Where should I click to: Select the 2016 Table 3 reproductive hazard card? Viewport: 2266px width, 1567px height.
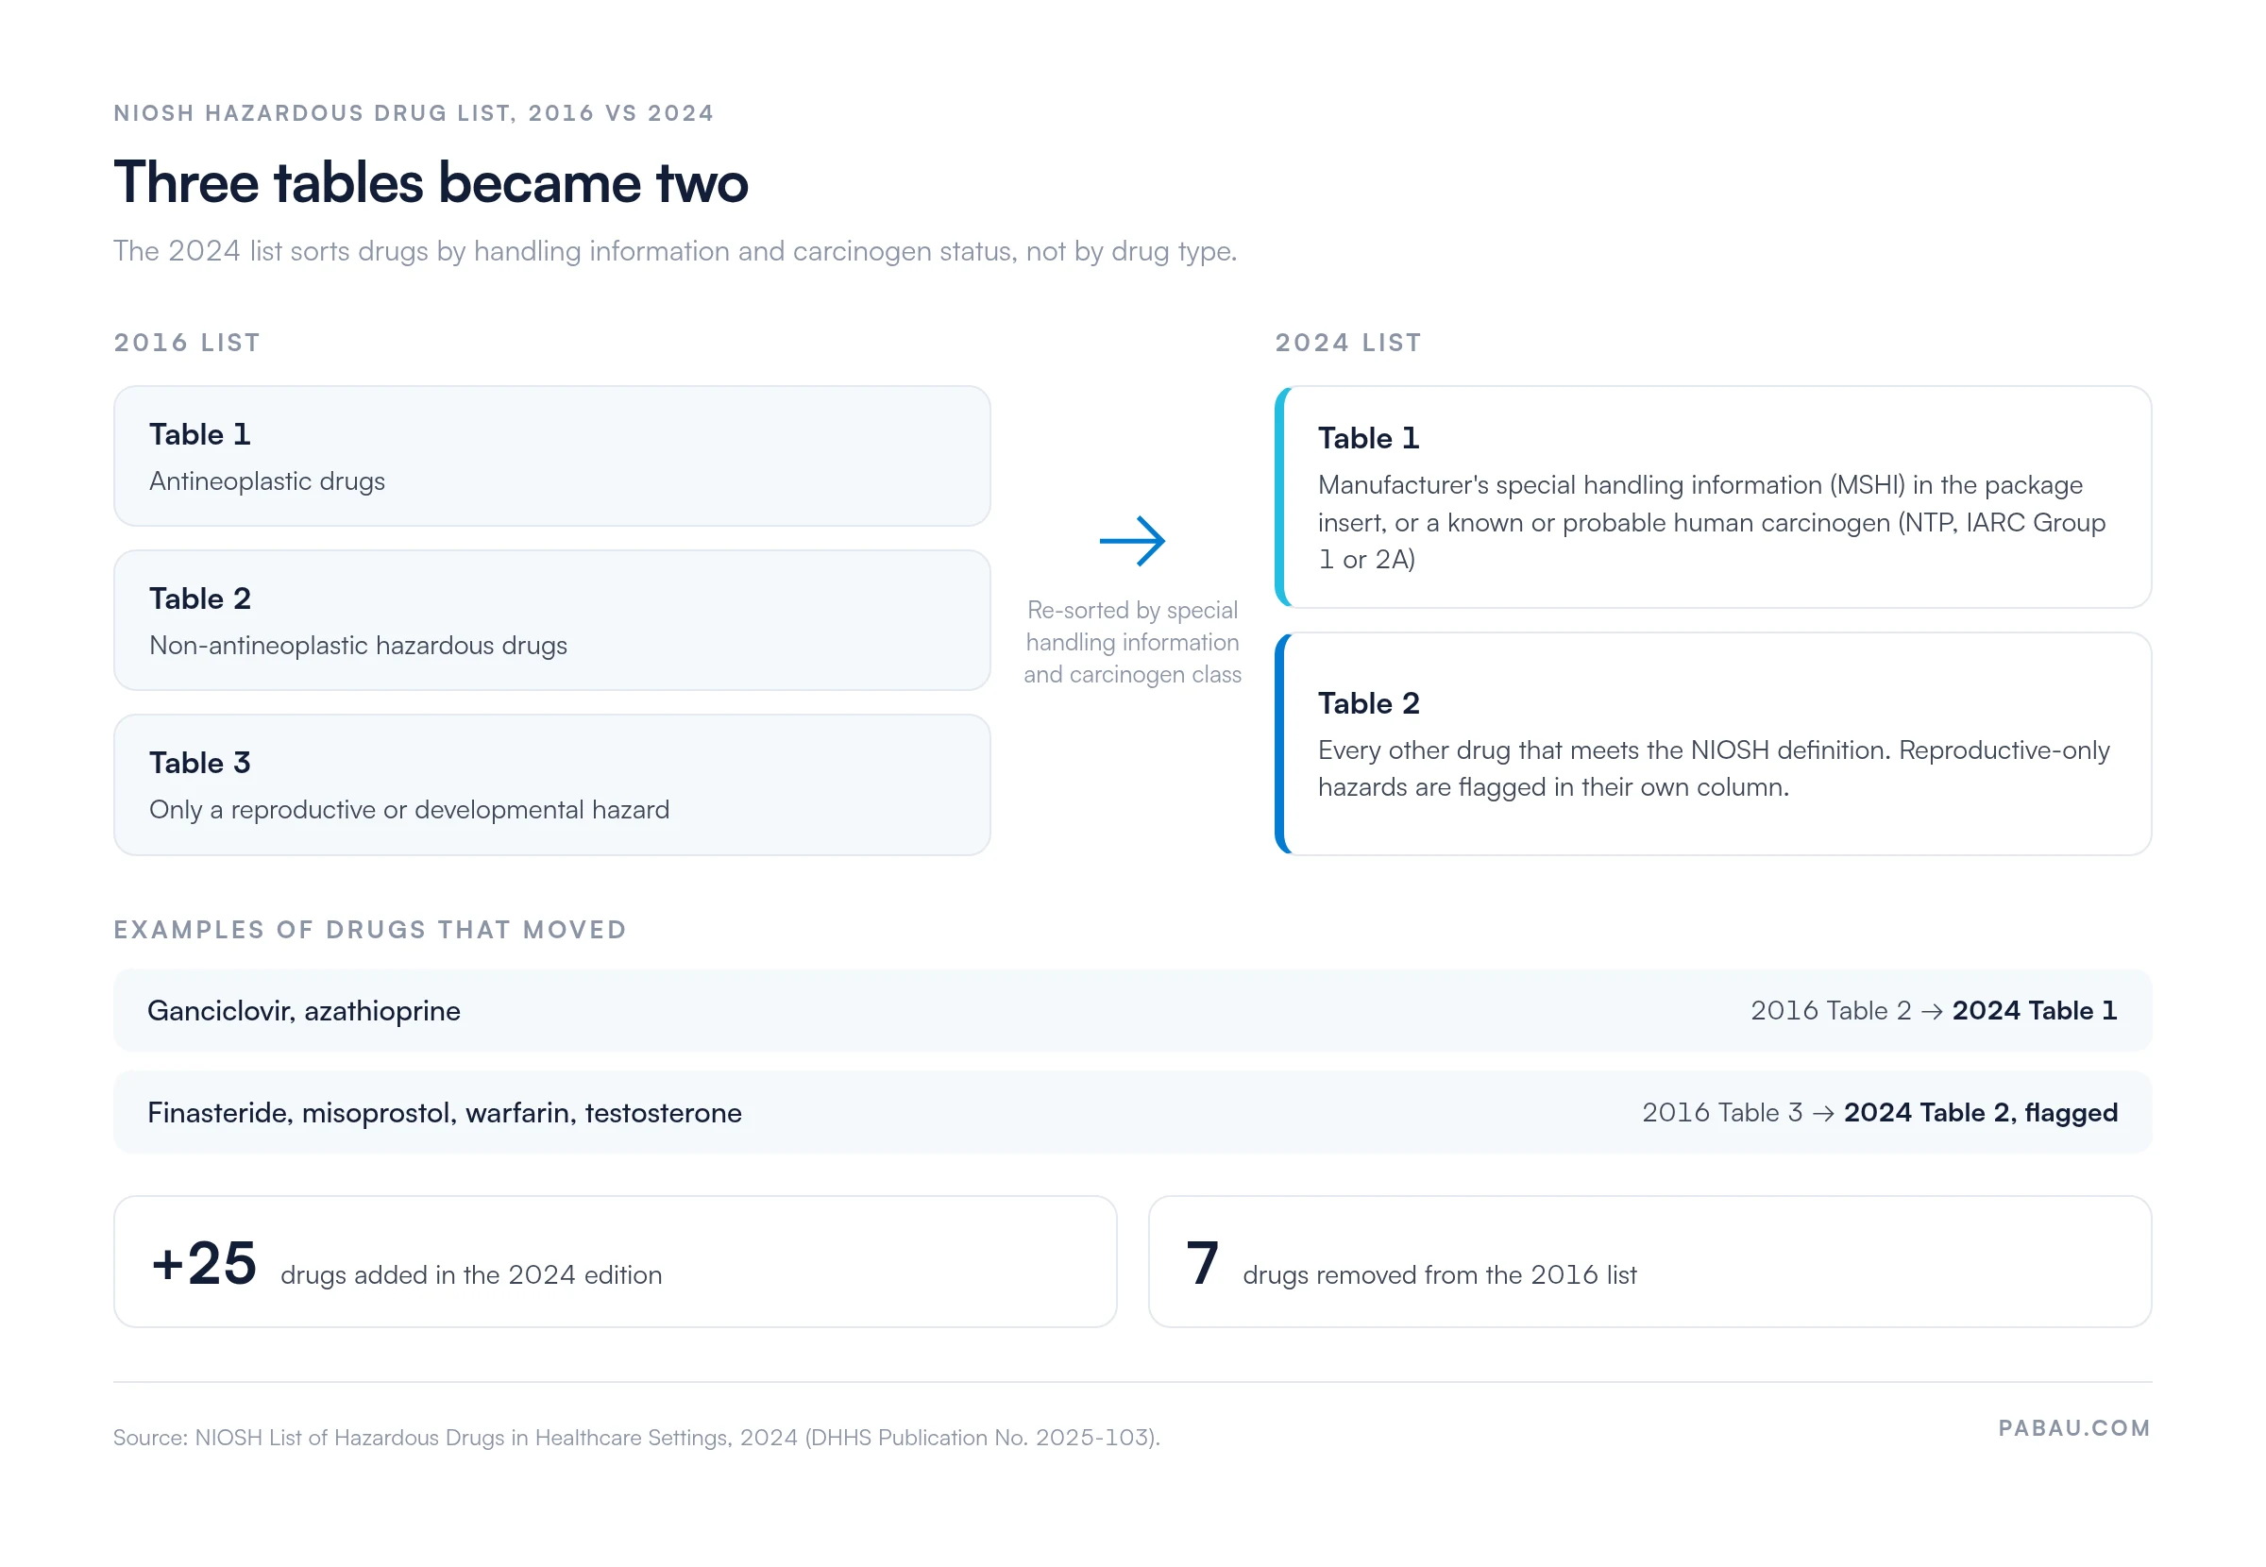coord(551,785)
